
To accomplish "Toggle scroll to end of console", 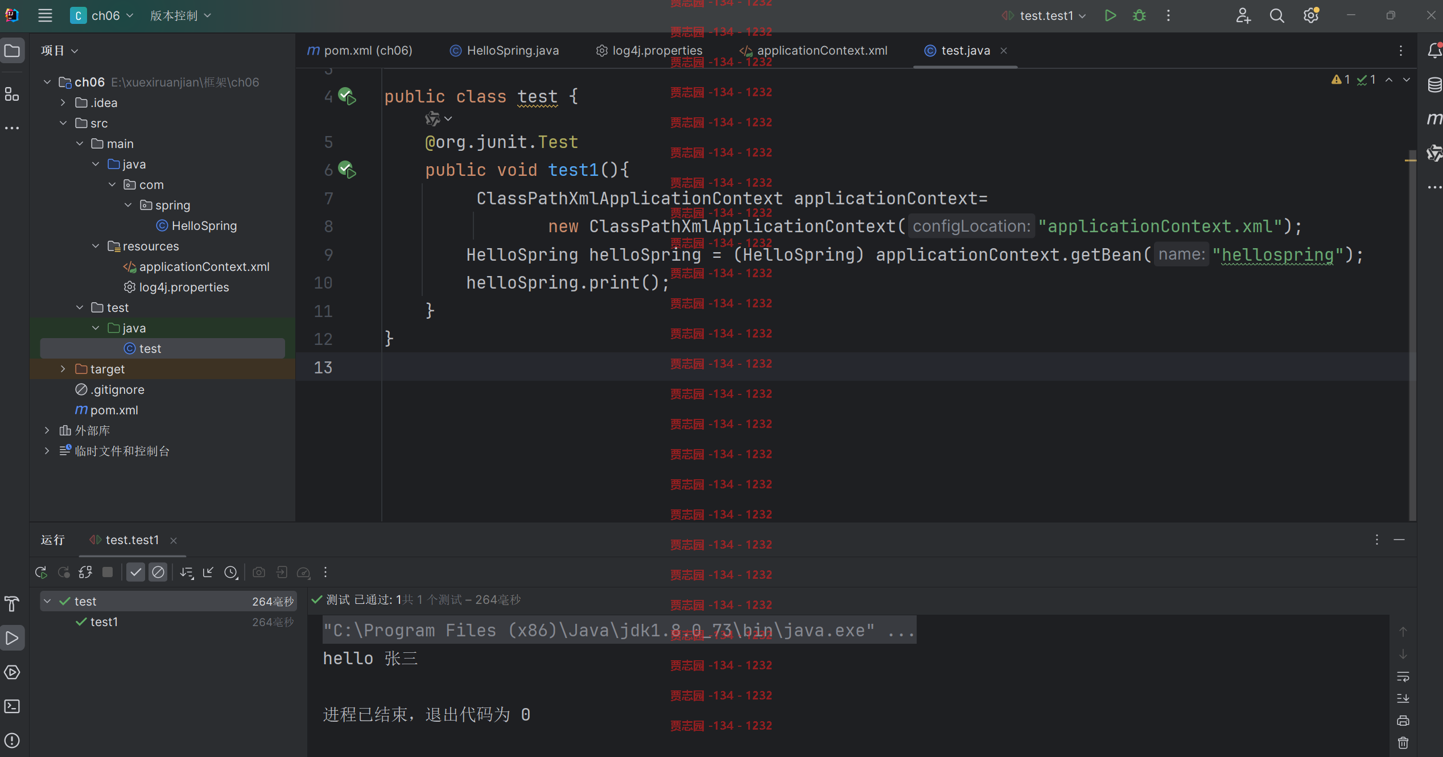I will click(x=1403, y=698).
